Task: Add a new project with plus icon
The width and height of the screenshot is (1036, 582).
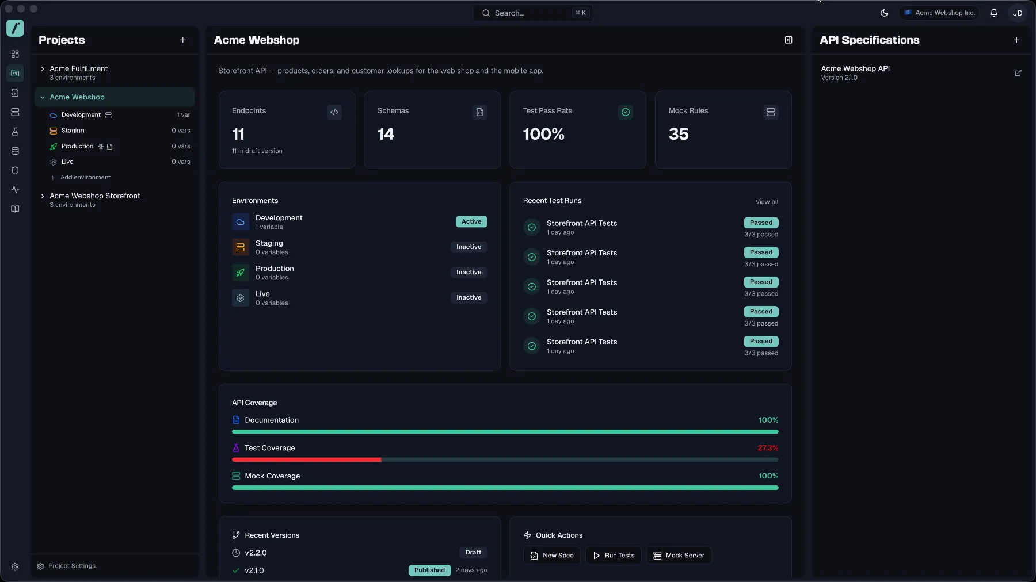Action: coord(183,40)
